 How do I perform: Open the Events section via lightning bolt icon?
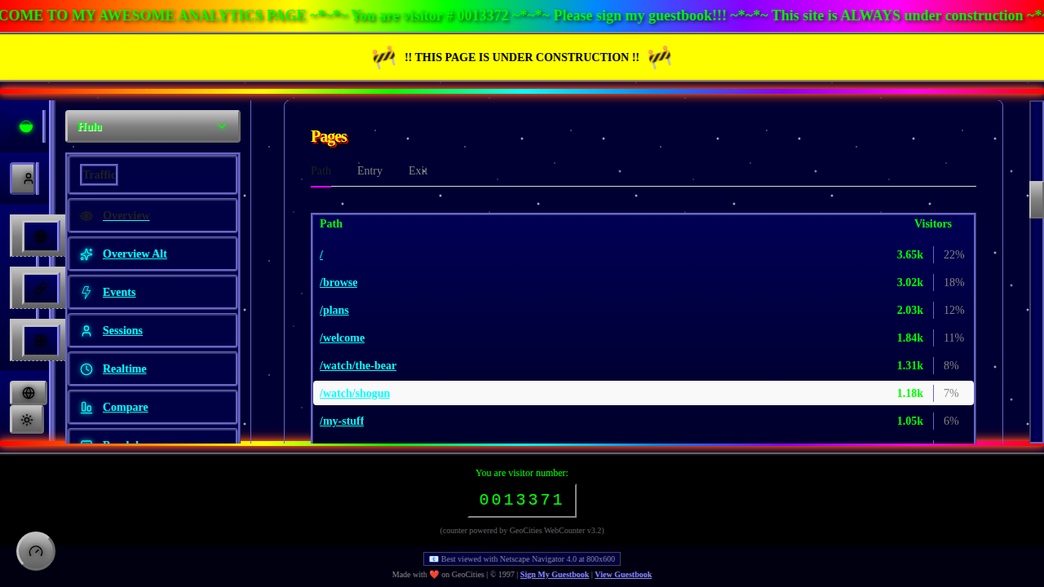tap(86, 292)
